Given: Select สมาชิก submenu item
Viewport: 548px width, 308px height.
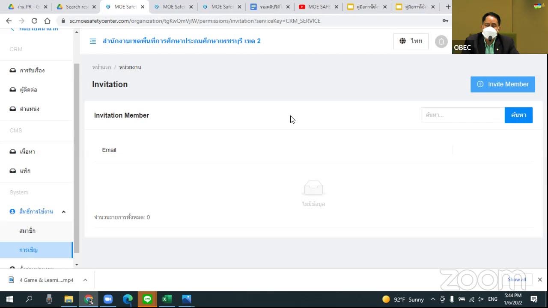Looking at the screenshot, I should click(27, 231).
